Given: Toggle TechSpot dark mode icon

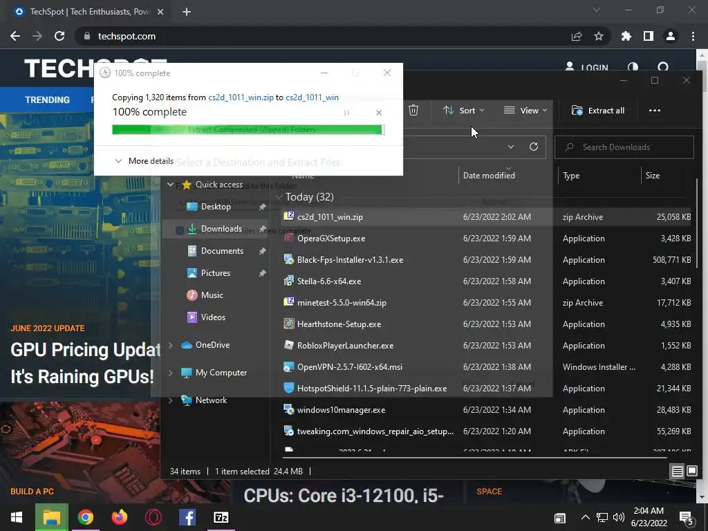Looking at the screenshot, I should [633, 68].
